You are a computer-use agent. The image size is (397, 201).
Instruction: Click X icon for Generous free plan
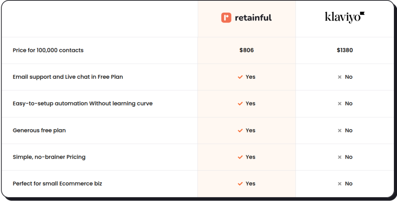tap(340, 130)
